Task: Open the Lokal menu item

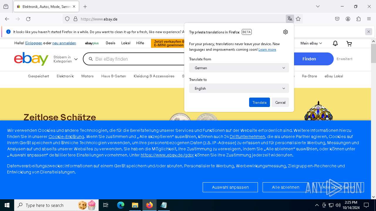Action: coord(126,43)
